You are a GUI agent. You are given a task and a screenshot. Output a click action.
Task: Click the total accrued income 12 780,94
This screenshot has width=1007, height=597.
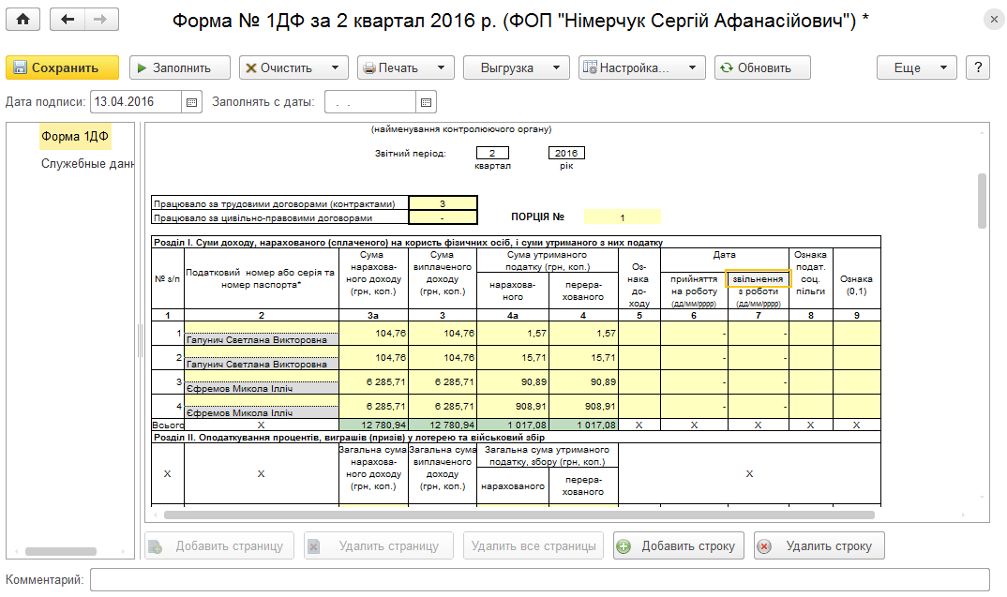click(374, 425)
